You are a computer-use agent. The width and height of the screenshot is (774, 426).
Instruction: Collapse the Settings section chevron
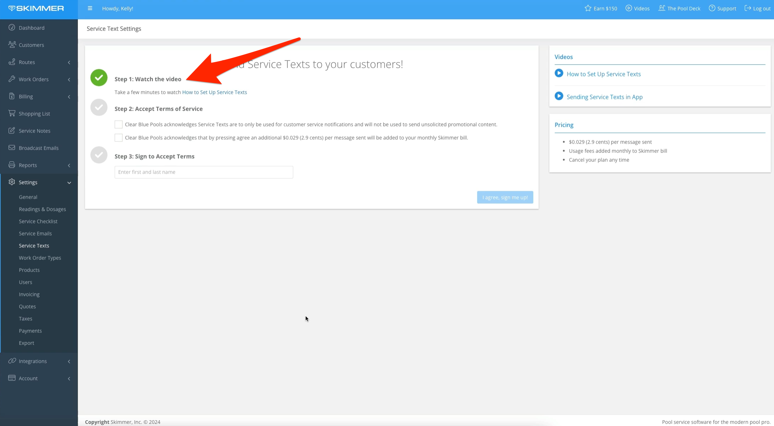coord(69,182)
